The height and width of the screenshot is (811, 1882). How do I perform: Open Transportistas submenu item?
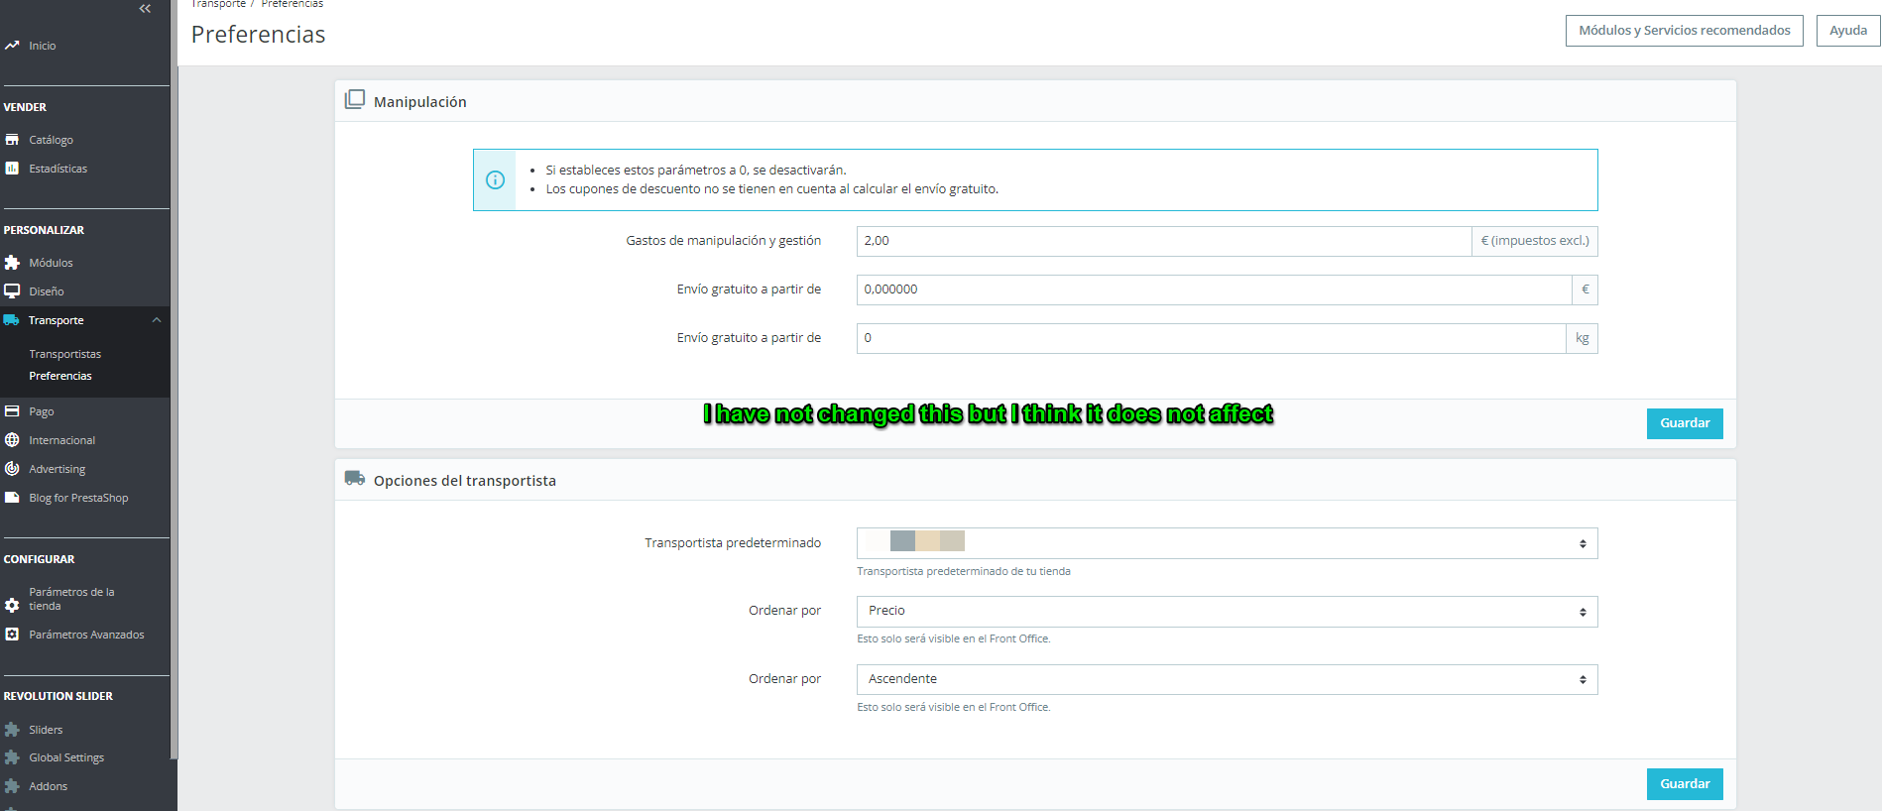[x=65, y=354]
